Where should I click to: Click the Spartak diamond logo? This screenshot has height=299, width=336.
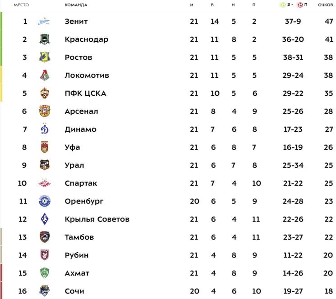45,183
